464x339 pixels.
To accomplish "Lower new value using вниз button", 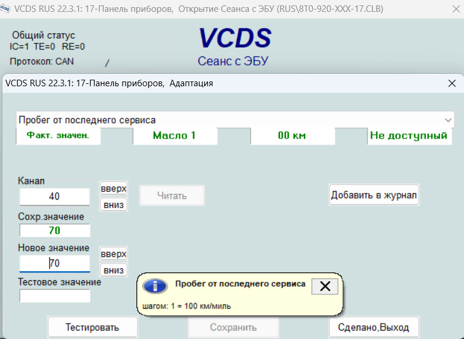I will point(114,270).
